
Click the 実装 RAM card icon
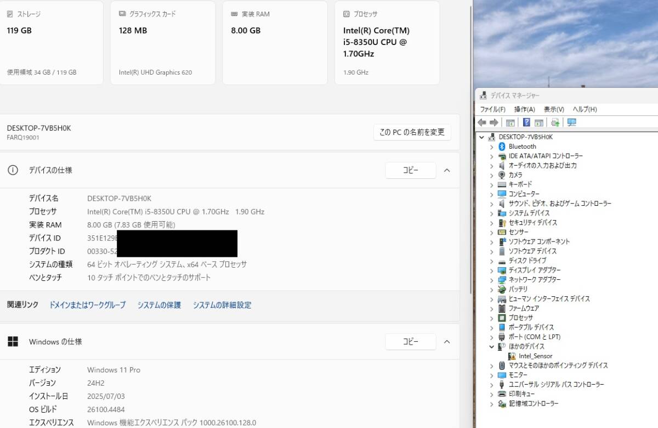click(x=234, y=14)
